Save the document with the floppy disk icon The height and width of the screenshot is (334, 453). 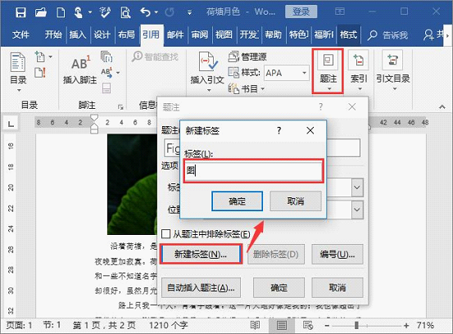click(x=20, y=12)
